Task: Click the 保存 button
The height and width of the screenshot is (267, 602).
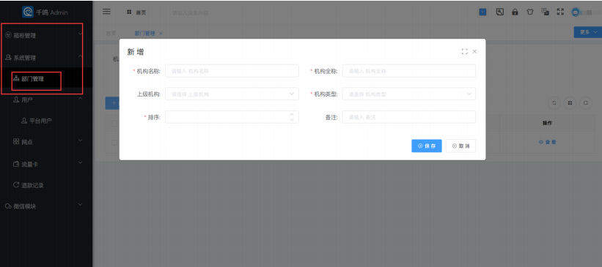Action: tap(427, 146)
